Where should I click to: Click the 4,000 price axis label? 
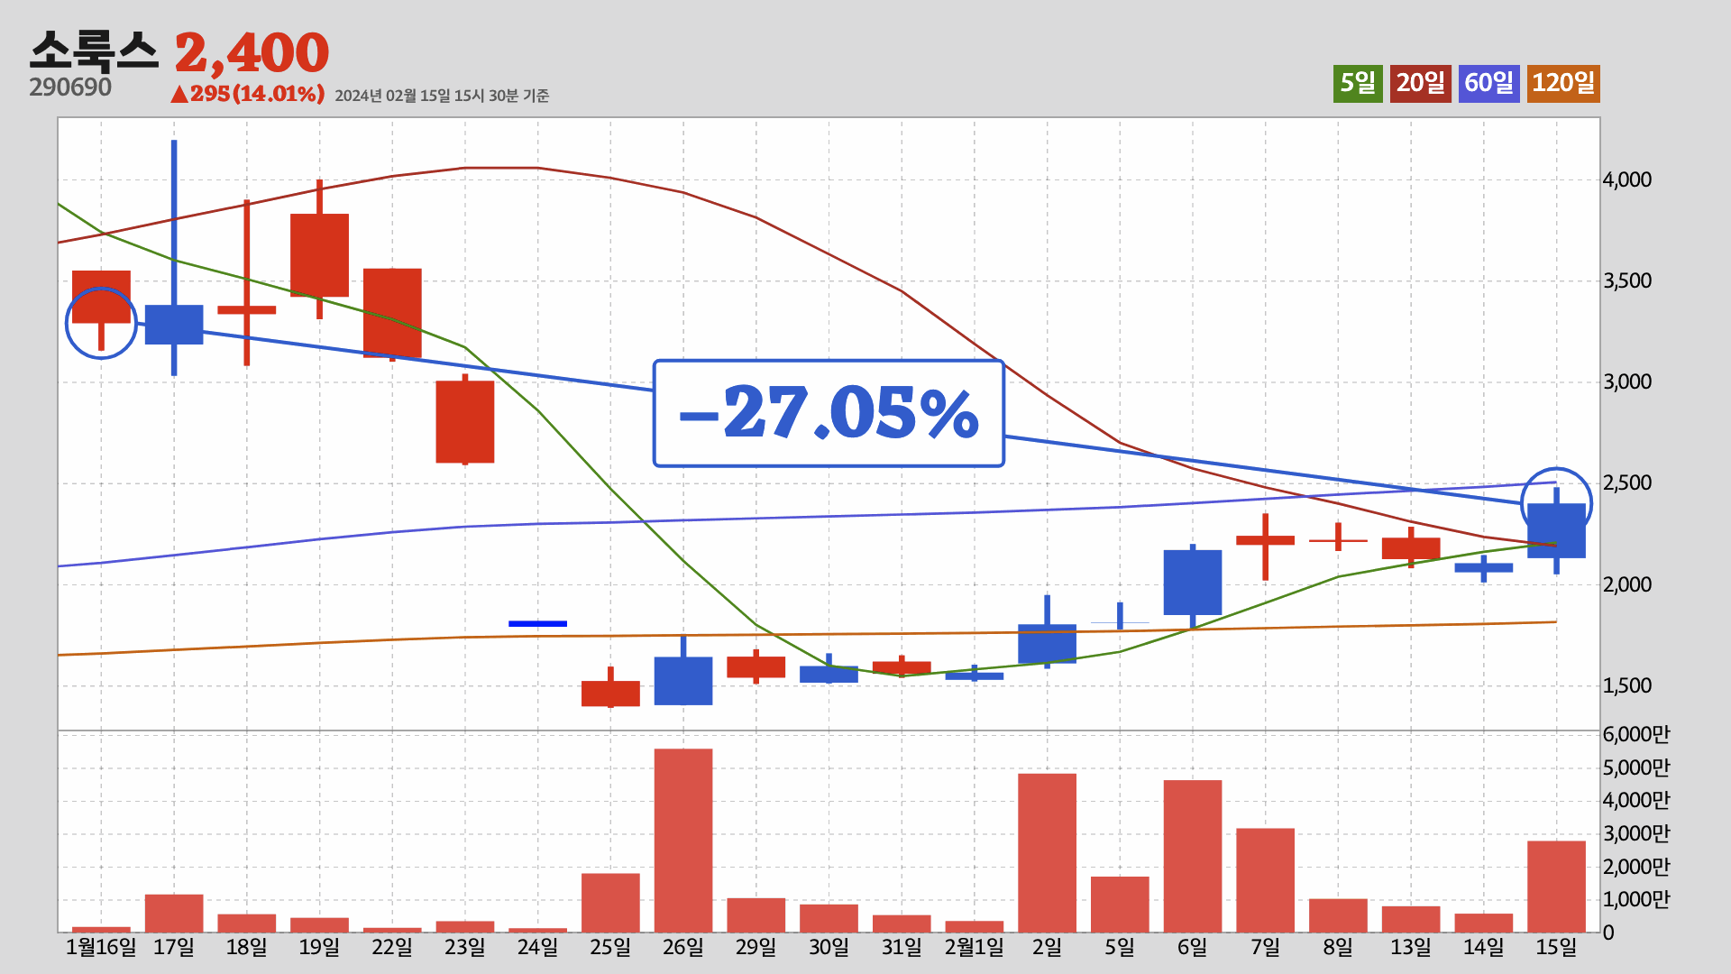click(1627, 179)
